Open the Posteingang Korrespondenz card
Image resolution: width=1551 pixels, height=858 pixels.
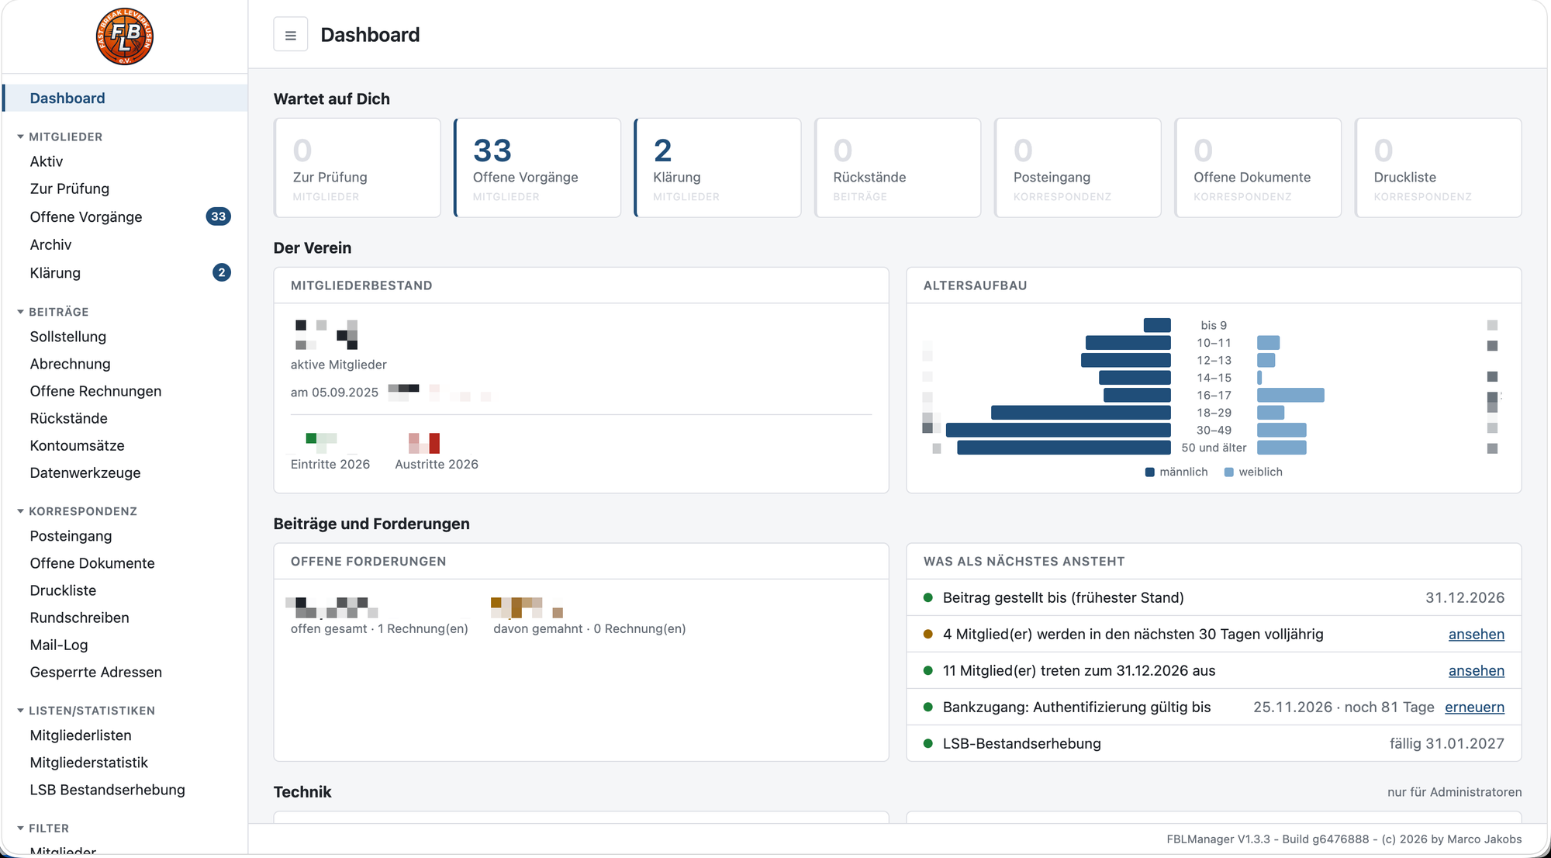[x=1078, y=168]
